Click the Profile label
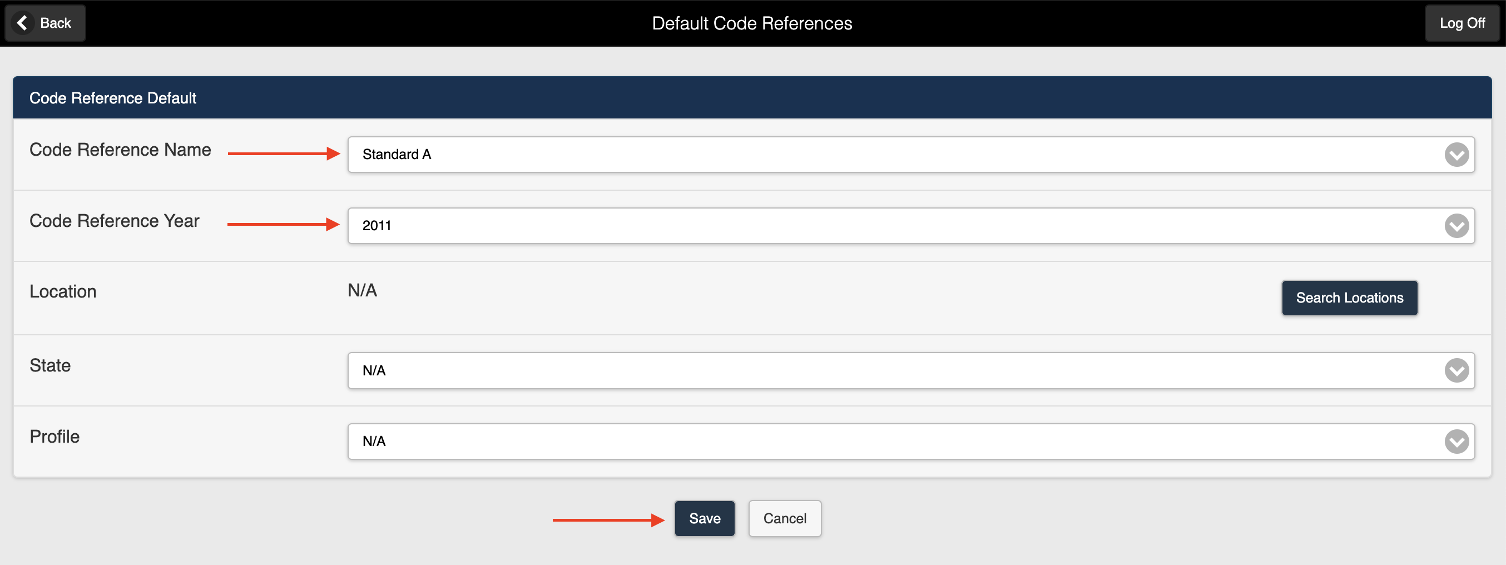This screenshot has width=1506, height=565. (x=54, y=437)
